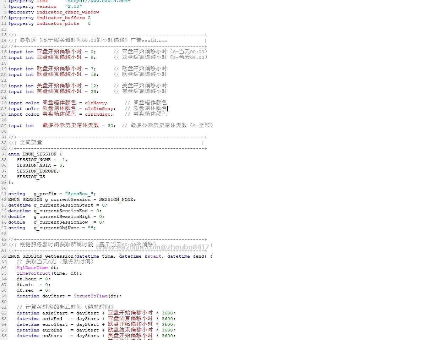Click the MqlDateTime type keyword
The image size is (440, 340).
pyautogui.click(x=32, y=268)
